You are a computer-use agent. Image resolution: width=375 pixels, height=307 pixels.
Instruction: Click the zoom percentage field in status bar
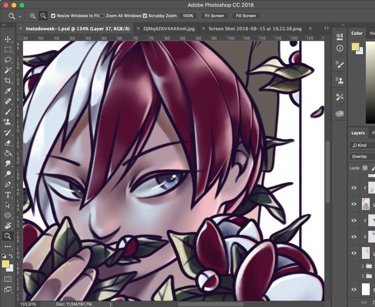tap(28, 304)
